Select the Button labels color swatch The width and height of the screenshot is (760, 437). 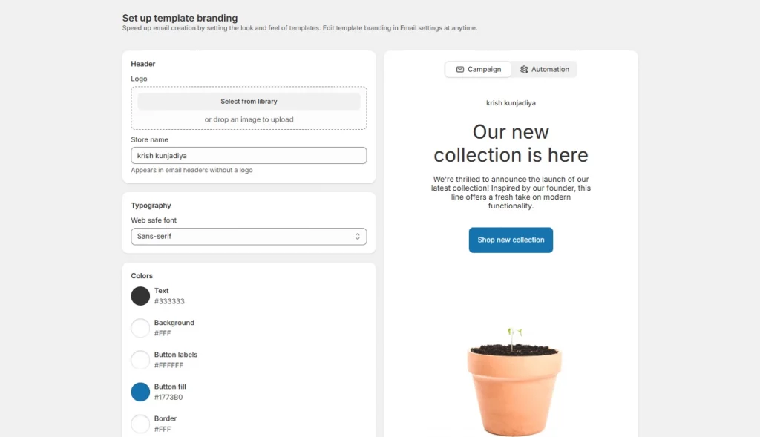140,360
